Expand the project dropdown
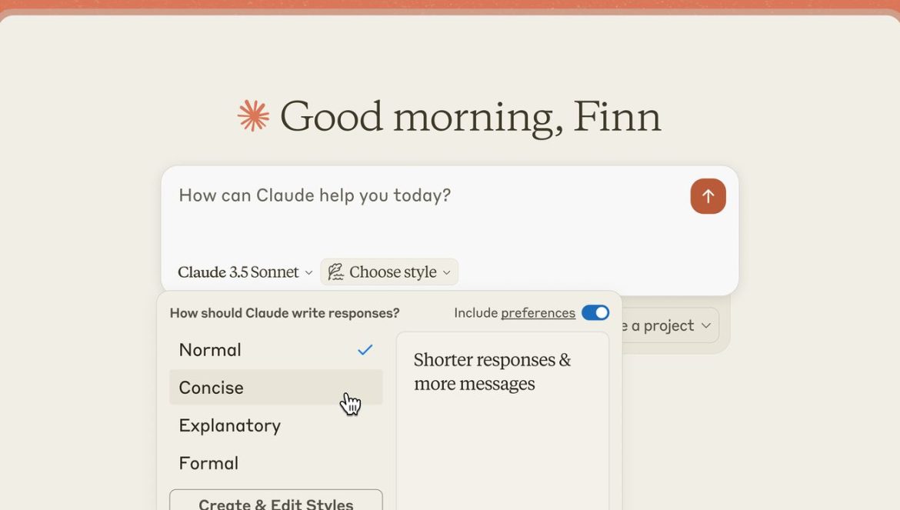 (x=670, y=326)
